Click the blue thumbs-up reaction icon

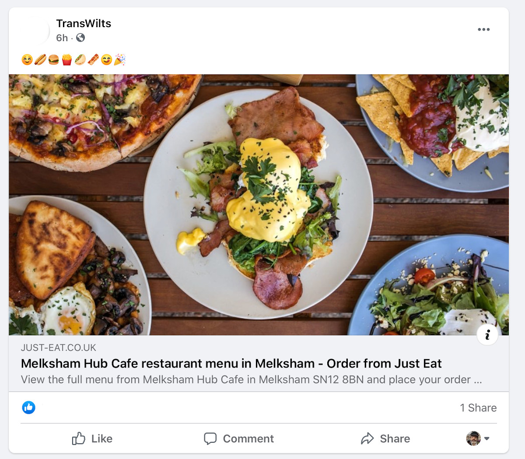29,407
